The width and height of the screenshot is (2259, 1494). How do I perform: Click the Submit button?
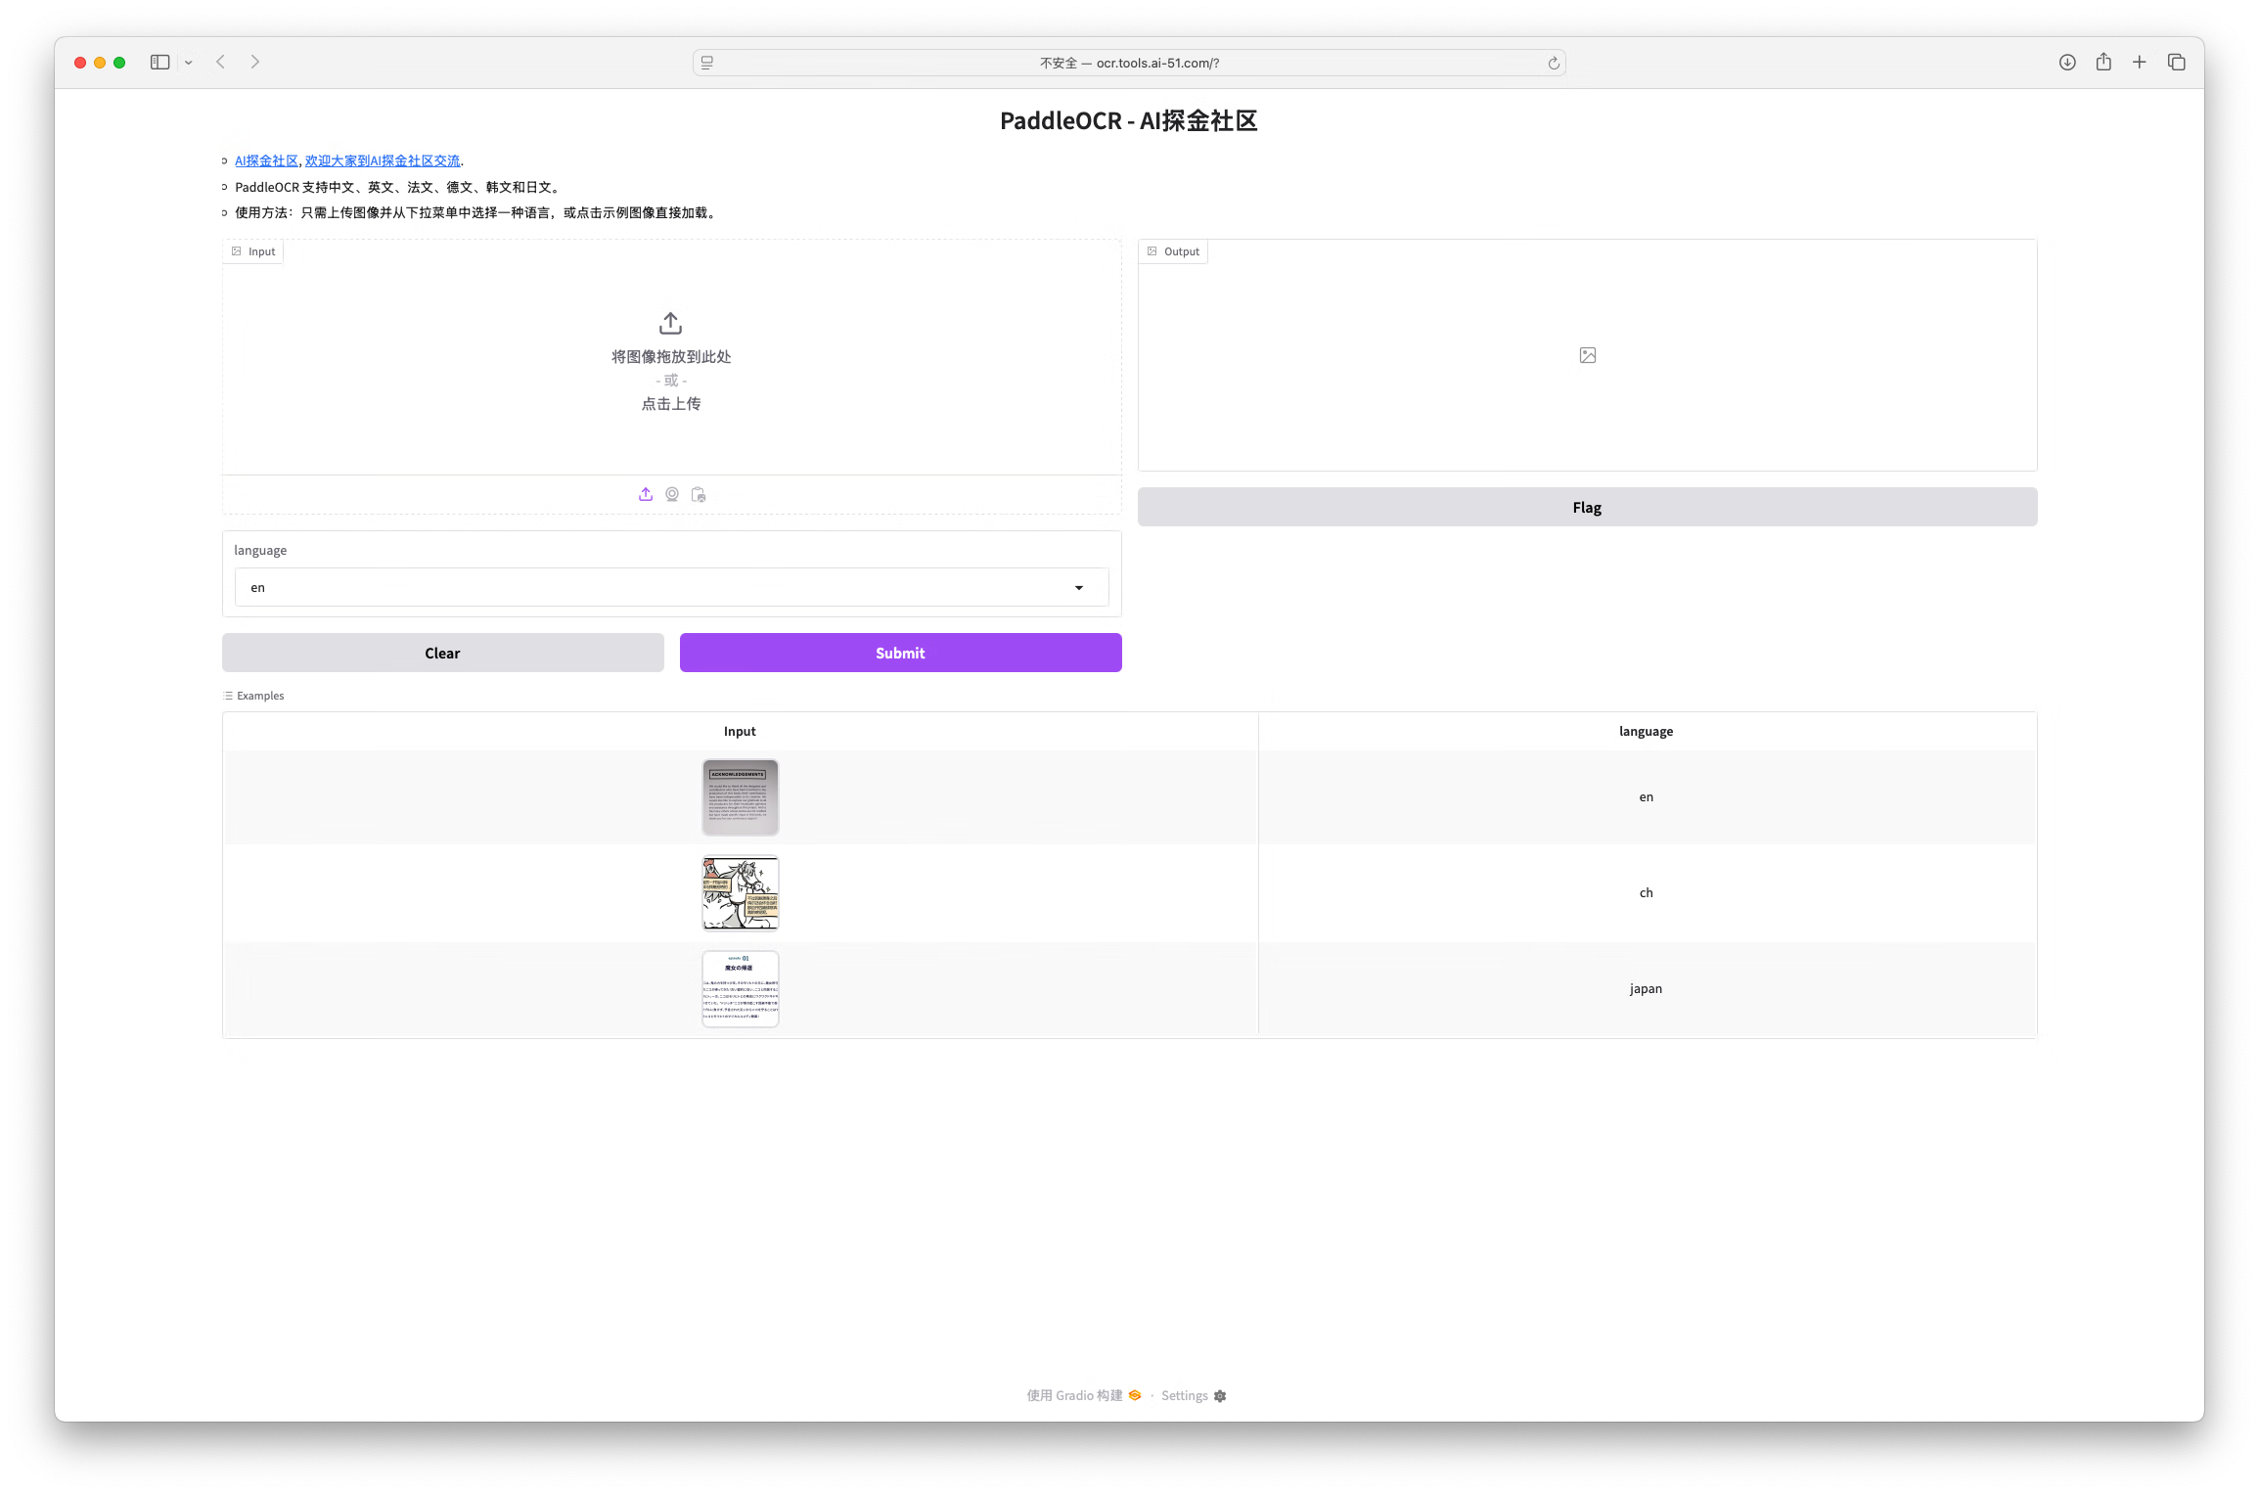(x=899, y=653)
